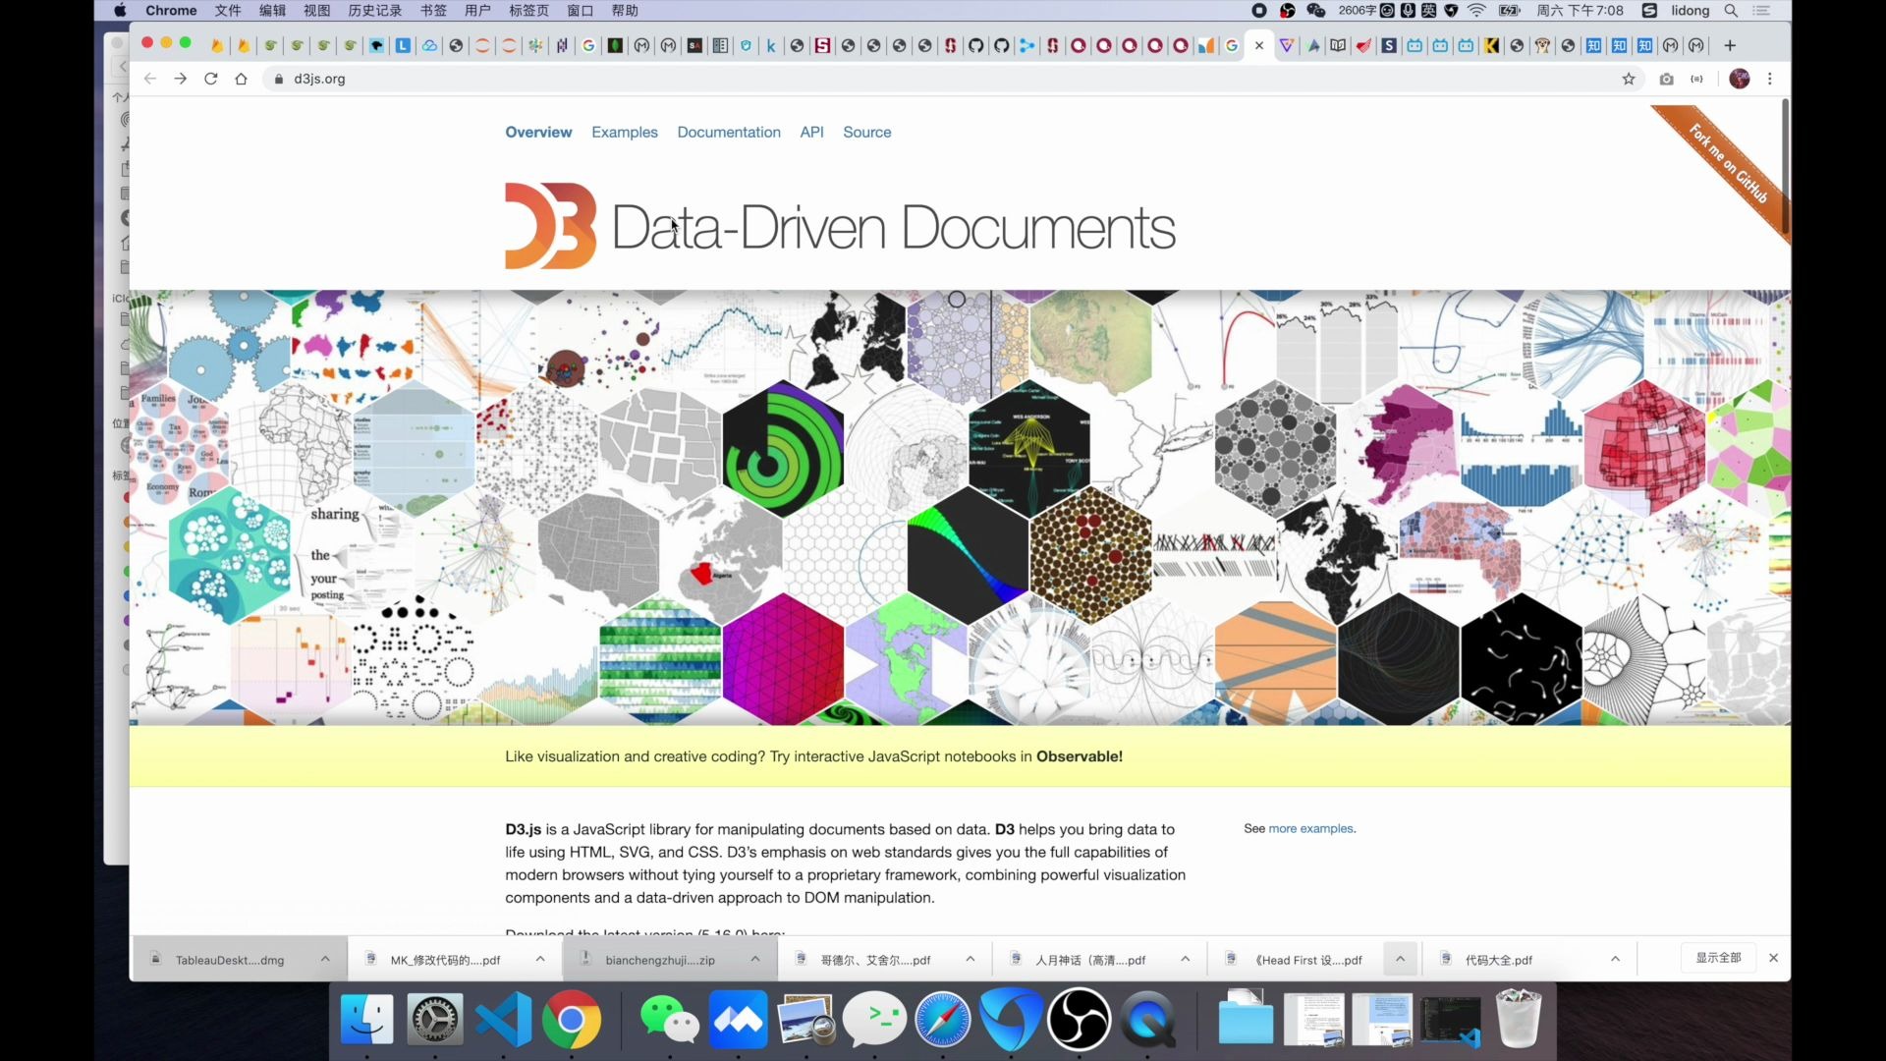Click the address bar showing d3js.org
The height and width of the screenshot is (1061, 1886).
(319, 79)
